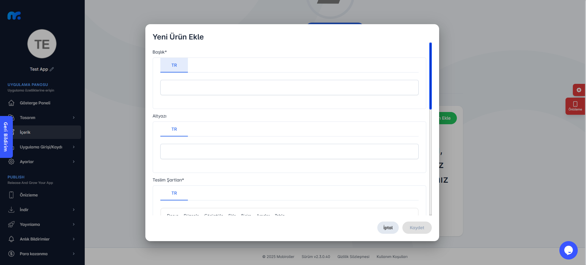
Task: Click Anlık Bildirimler bell icon
Action: point(11,239)
